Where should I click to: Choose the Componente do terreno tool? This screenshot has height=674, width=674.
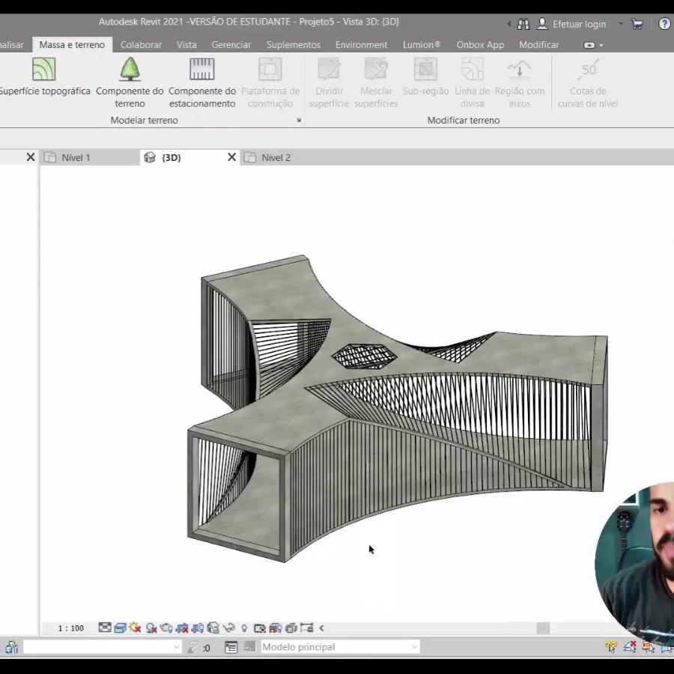tap(130, 82)
